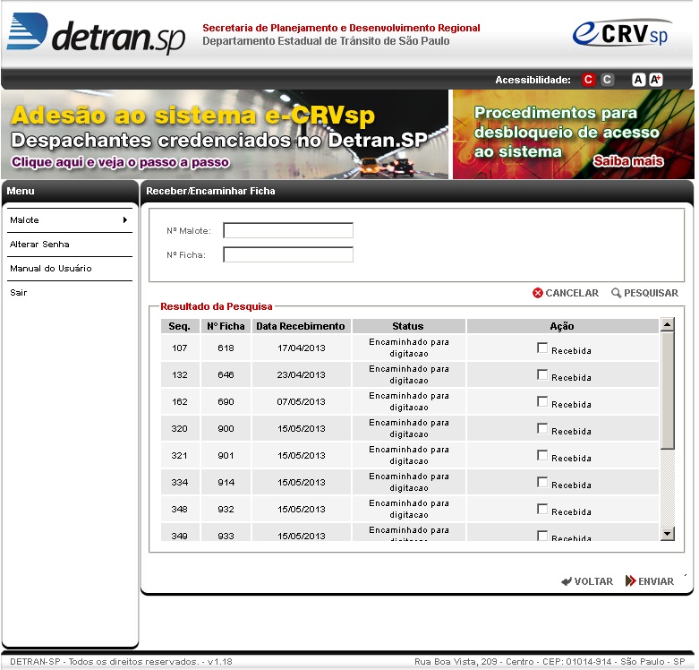Click Saiba mais on desbloqueio banner
This screenshot has height=670, width=699.
(627, 161)
